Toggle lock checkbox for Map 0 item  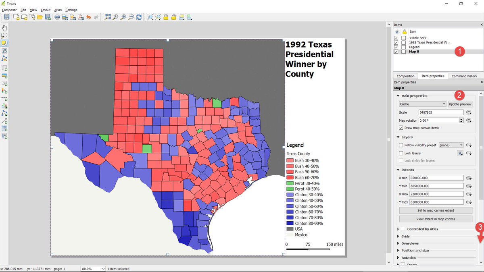tap(404, 52)
